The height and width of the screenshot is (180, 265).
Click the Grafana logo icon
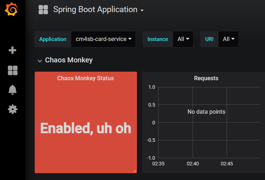[x=11, y=9]
